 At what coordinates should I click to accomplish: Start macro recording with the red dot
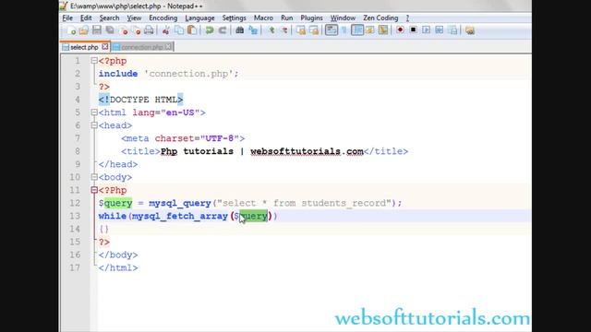[400, 30]
